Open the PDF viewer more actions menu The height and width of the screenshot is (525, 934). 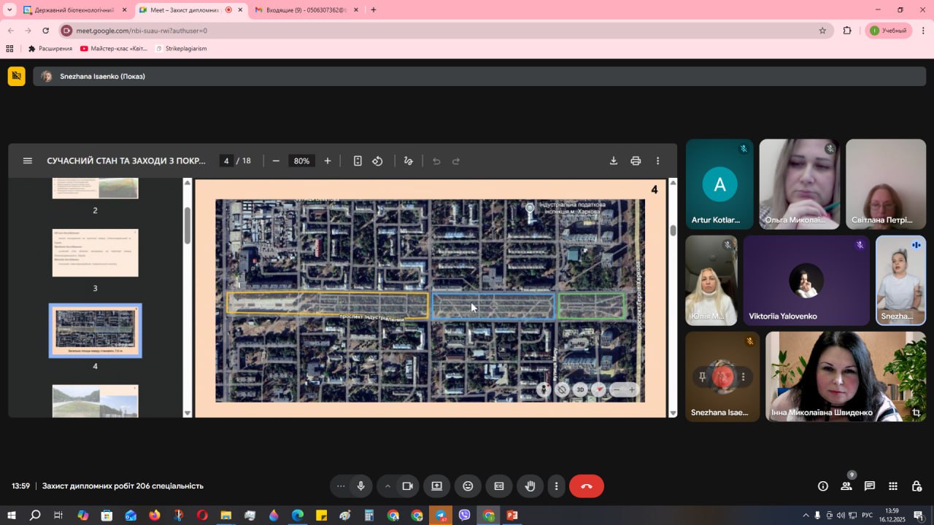coord(657,161)
